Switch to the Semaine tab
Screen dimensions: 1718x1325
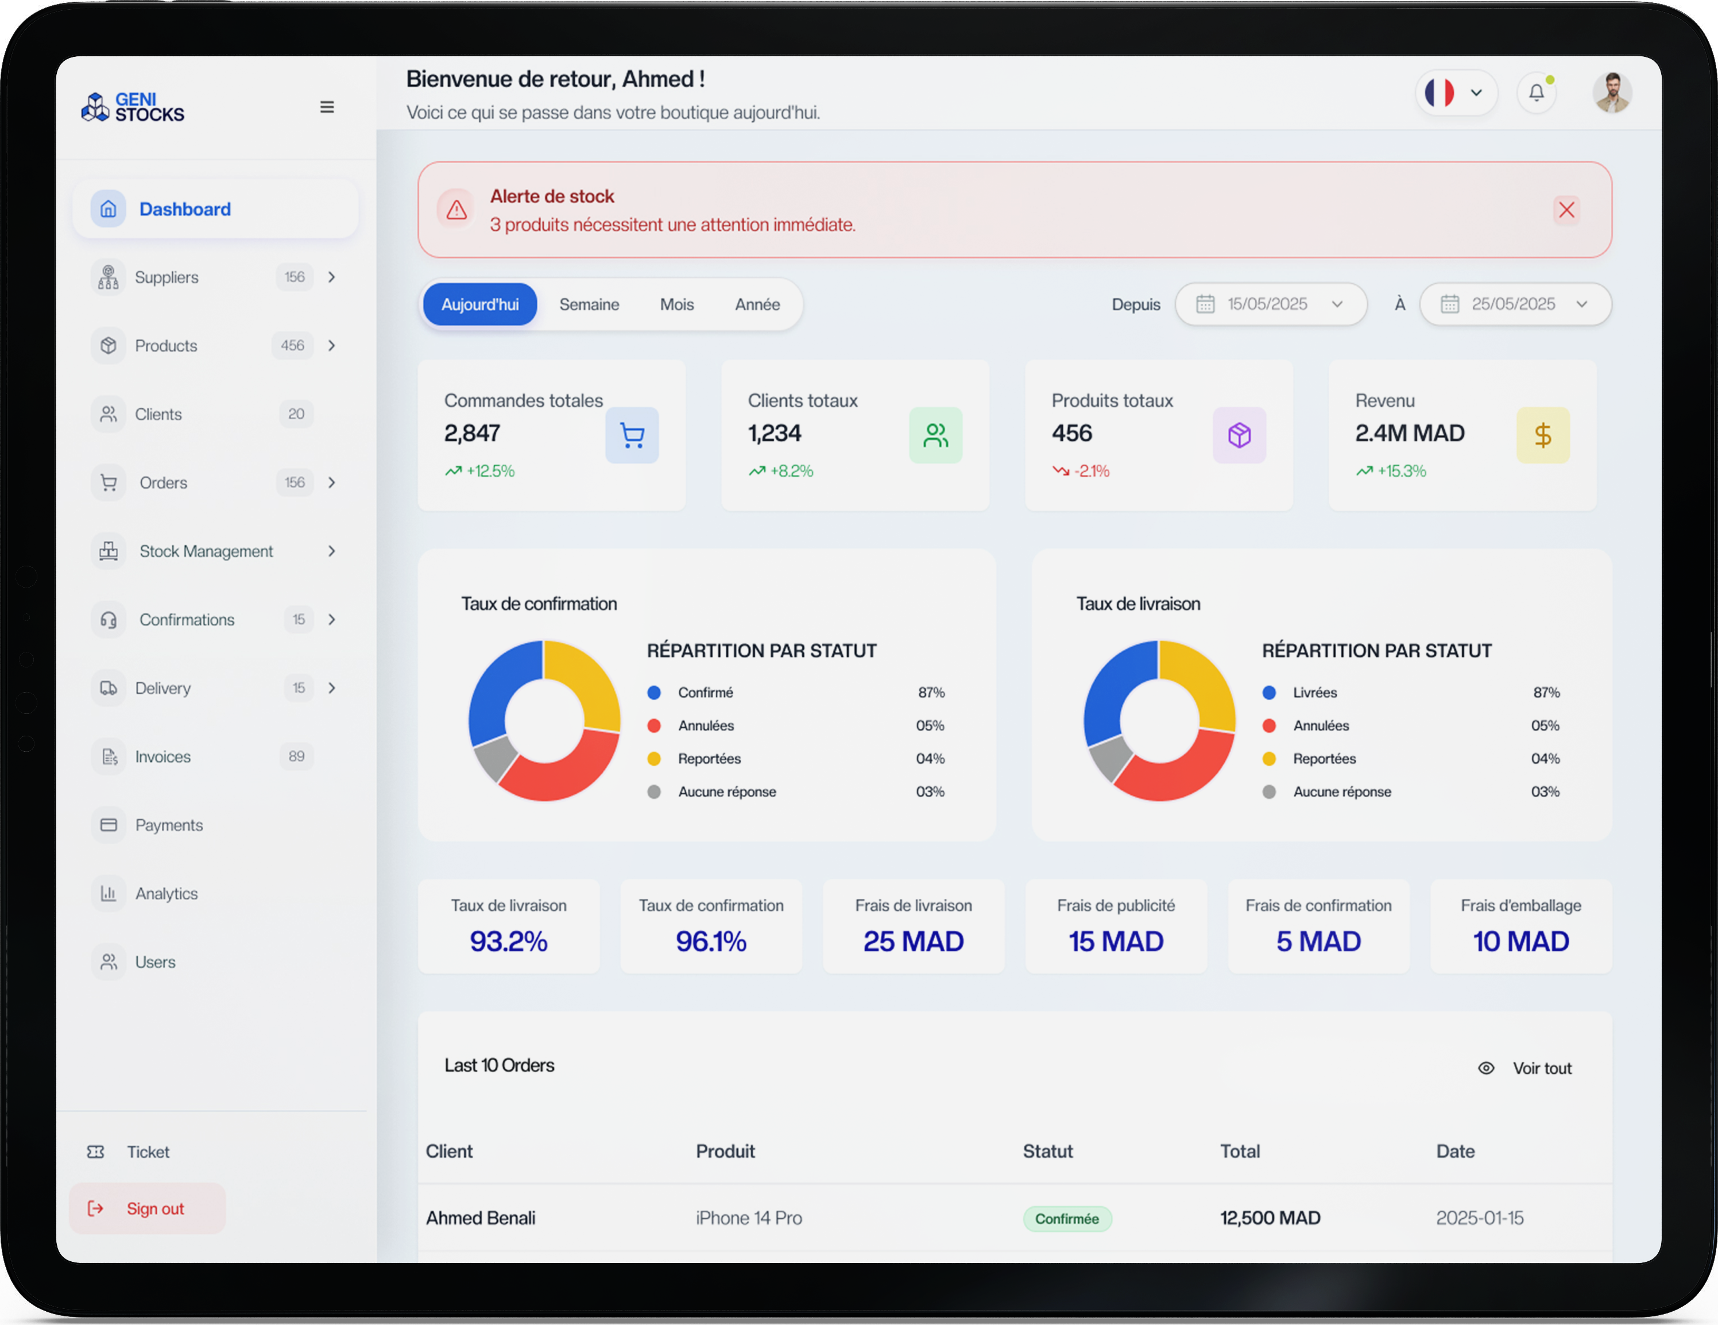coord(589,304)
